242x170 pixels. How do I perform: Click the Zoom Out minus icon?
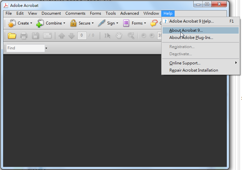pyautogui.click(x=144, y=36)
